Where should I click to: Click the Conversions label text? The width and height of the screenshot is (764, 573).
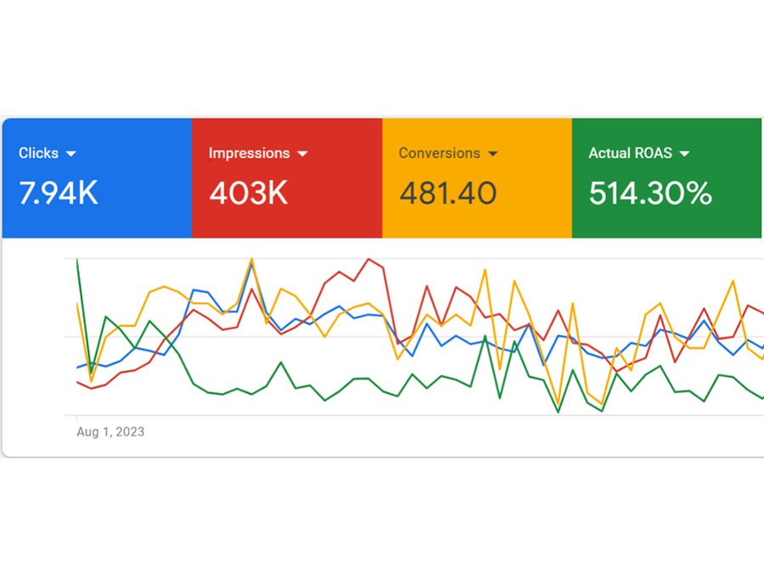439,154
